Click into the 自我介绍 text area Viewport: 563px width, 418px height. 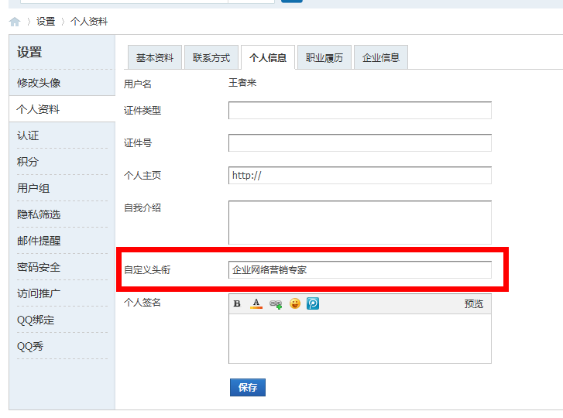360,222
